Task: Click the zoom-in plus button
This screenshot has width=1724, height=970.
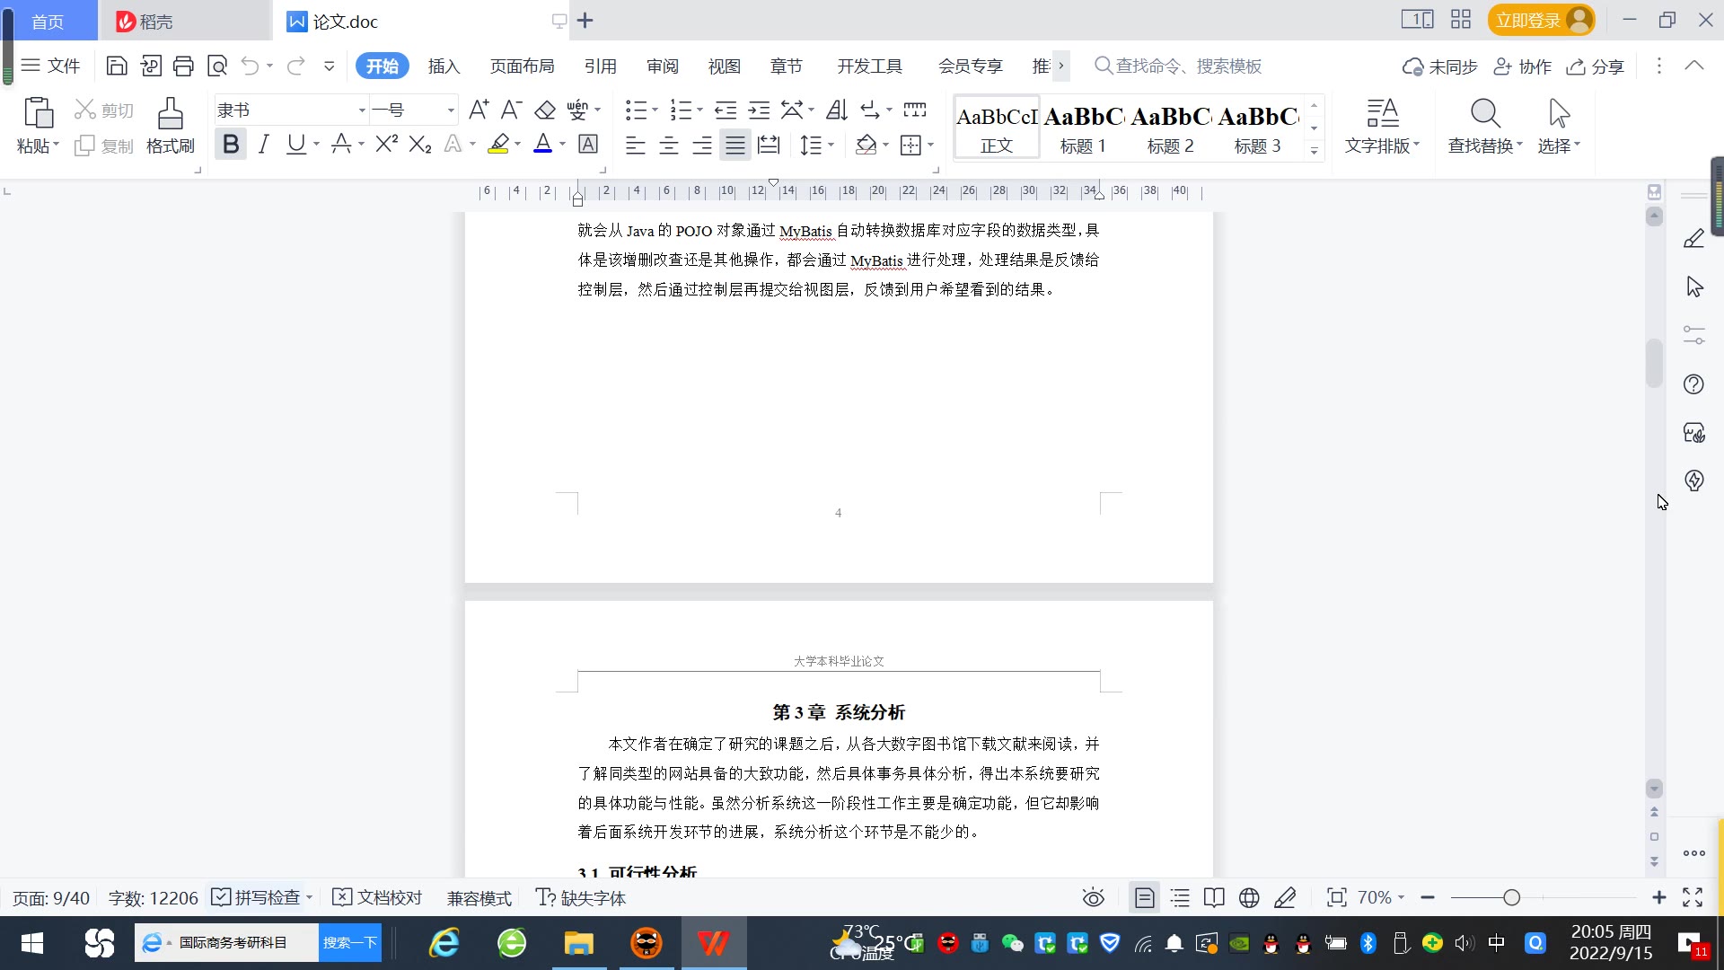Action: [1658, 897]
